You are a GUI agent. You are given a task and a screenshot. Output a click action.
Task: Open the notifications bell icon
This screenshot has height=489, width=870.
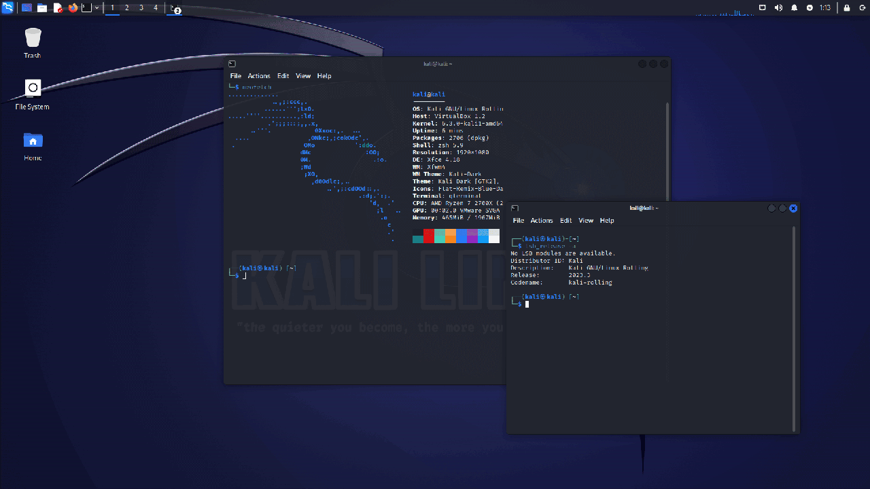pyautogui.click(x=794, y=7)
